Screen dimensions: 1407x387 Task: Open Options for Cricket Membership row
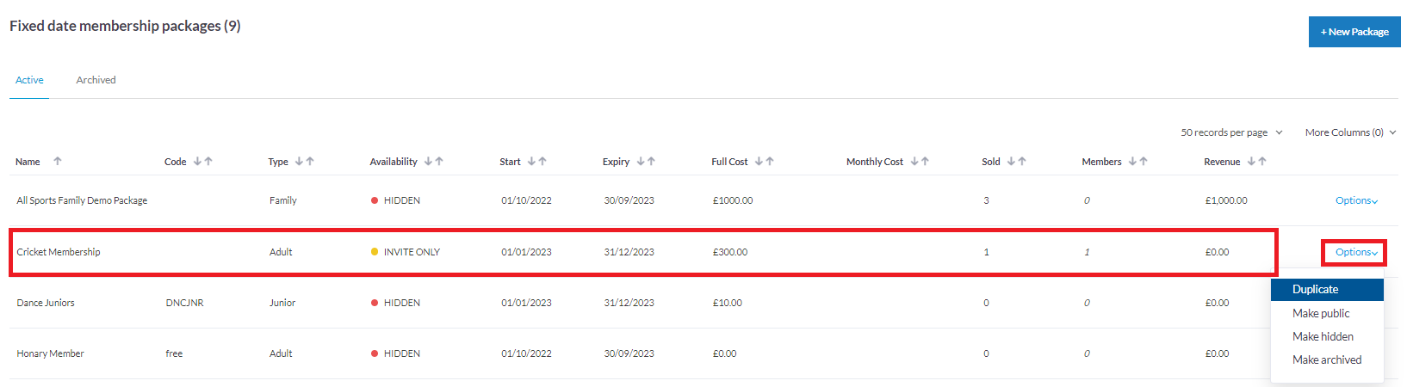(x=1356, y=252)
